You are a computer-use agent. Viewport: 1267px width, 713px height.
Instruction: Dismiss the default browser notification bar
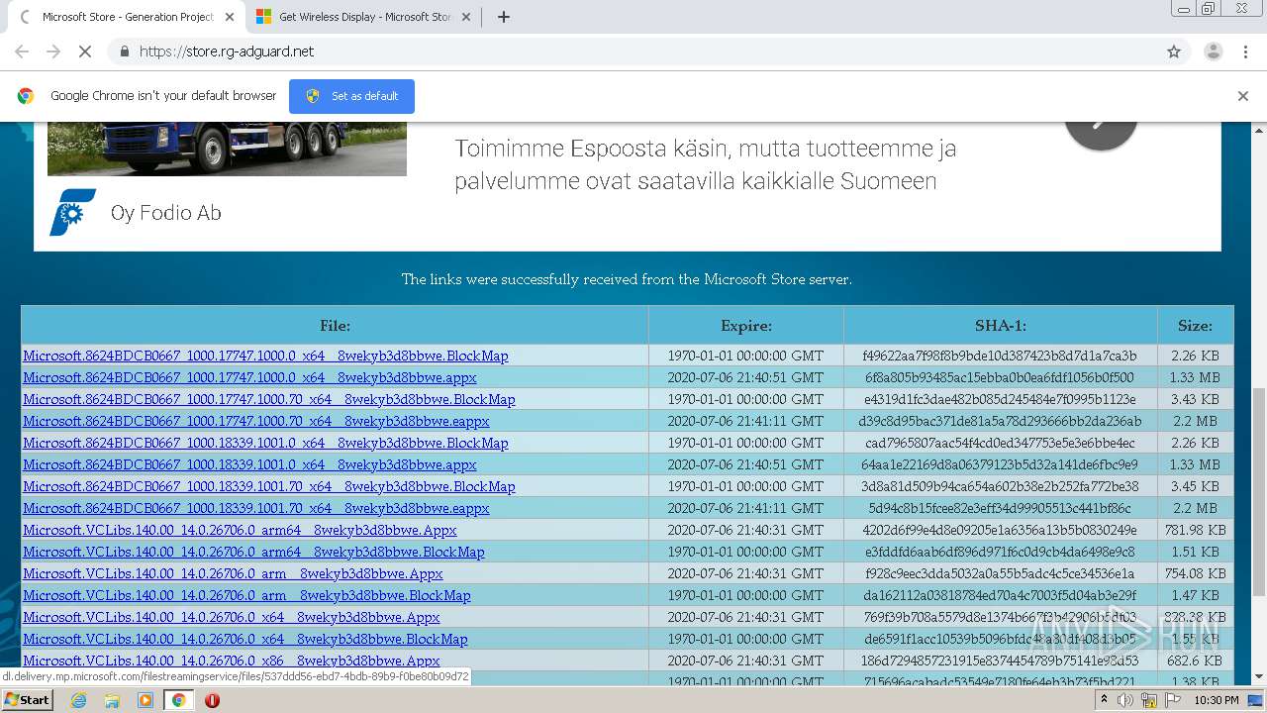pos(1243,96)
